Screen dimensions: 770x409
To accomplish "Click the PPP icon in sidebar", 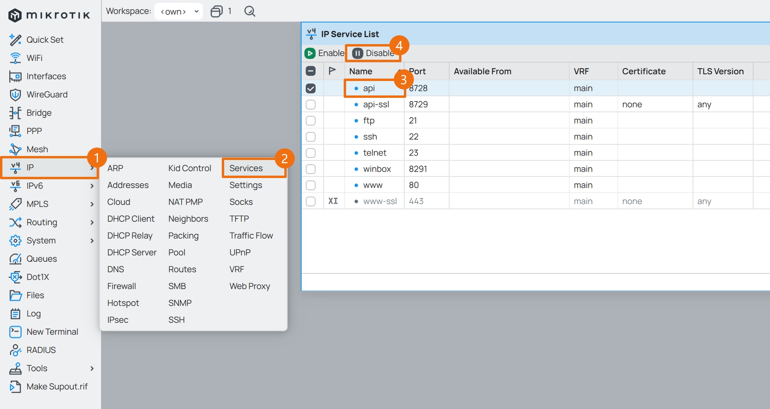I will pyautogui.click(x=15, y=131).
